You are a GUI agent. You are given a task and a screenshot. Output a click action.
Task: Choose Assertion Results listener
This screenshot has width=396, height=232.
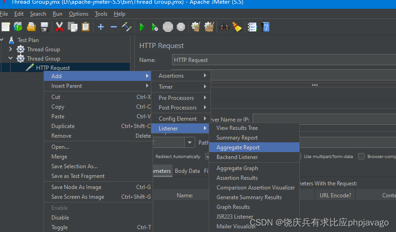[254, 178]
